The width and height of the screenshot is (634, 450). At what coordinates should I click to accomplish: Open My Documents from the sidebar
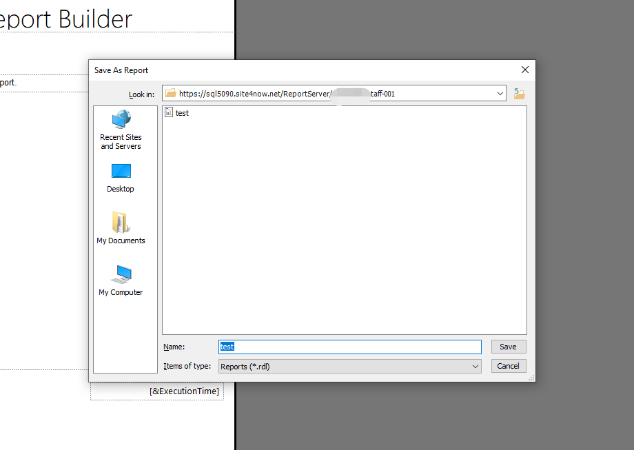121,227
